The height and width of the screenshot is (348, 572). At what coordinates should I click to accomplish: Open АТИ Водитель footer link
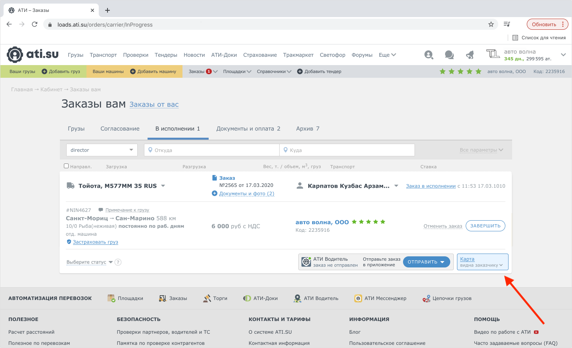pyautogui.click(x=316, y=298)
